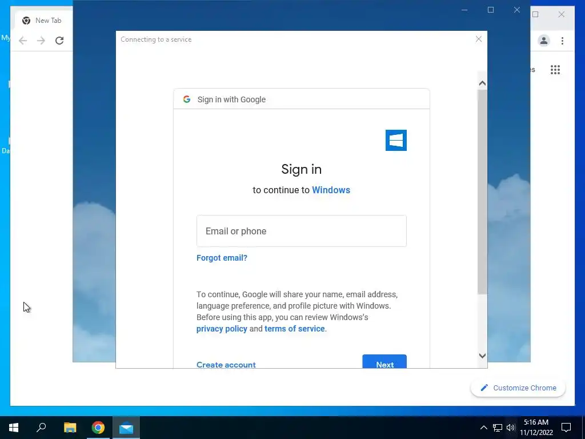Open File Explorer from the taskbar
Viewport: 585px width, 439px height.
[70, 428]
